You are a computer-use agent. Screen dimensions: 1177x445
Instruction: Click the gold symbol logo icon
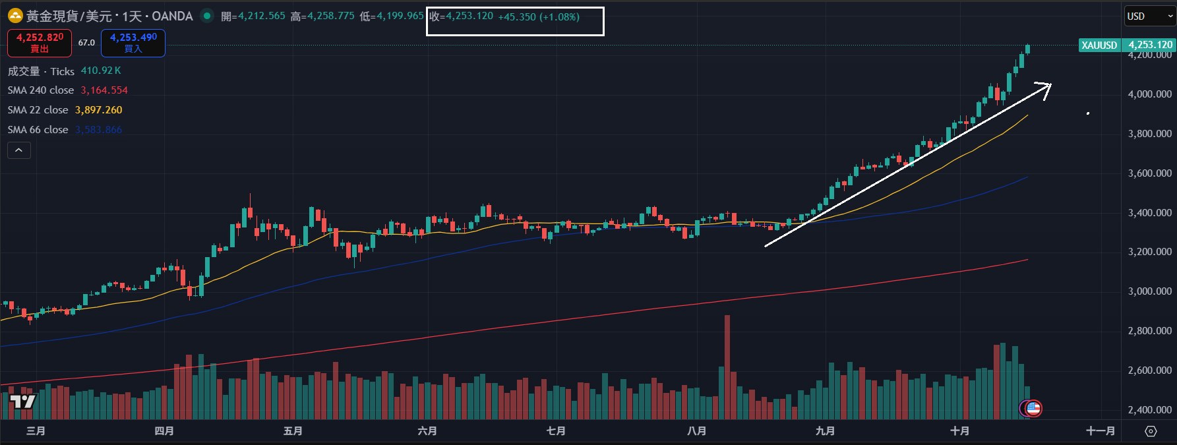click(15, 16)
